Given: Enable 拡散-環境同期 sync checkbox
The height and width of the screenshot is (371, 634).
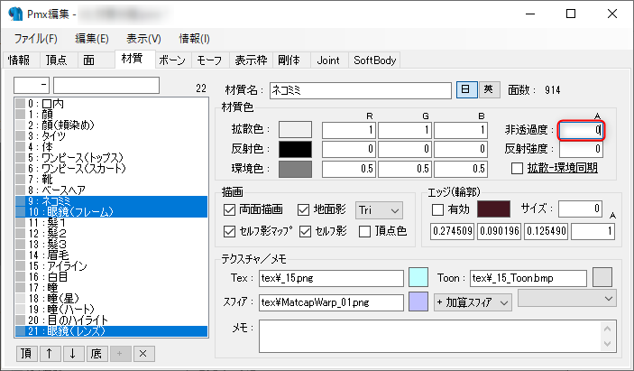Looking at the screenshot, I should coord(517,168).
